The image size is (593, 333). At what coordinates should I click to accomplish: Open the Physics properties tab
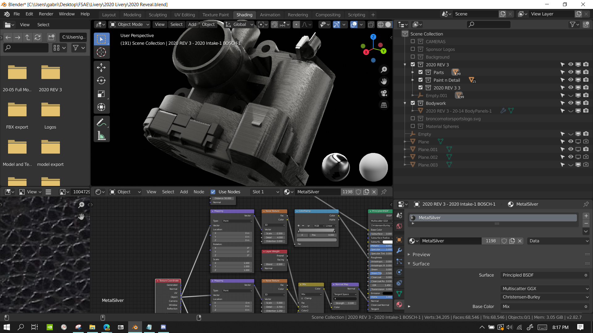[x=399, y=272]
